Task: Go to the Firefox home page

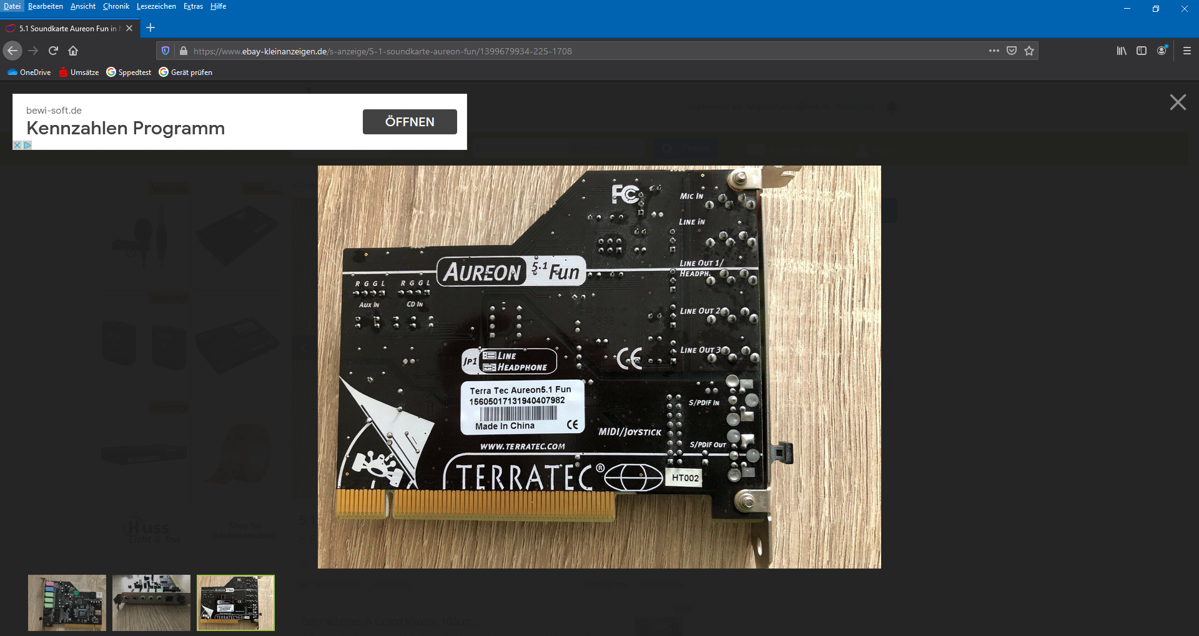Action: pos(73,51)
